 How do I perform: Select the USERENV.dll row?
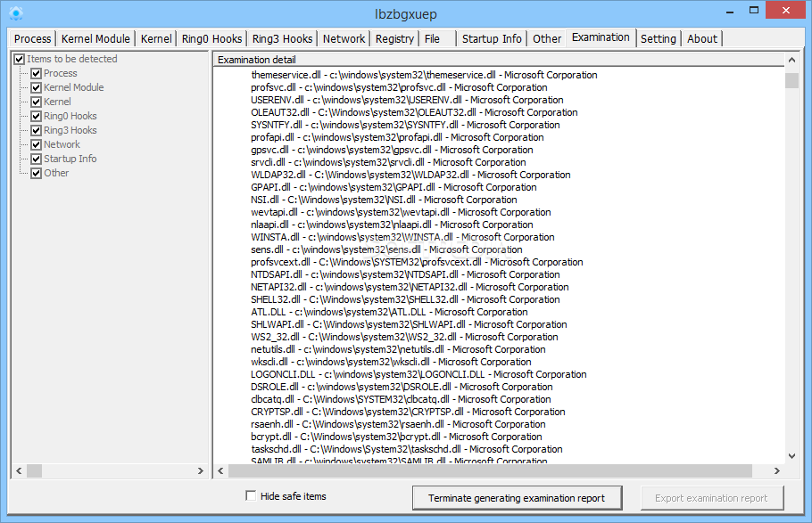(407, 100)
